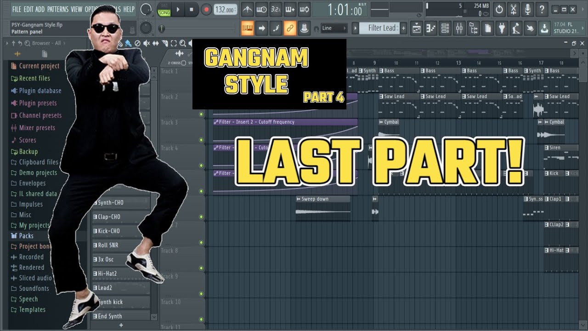Viewport: 588px width, 331px height.
Task: Open the FILE menu
Action: 17,9
